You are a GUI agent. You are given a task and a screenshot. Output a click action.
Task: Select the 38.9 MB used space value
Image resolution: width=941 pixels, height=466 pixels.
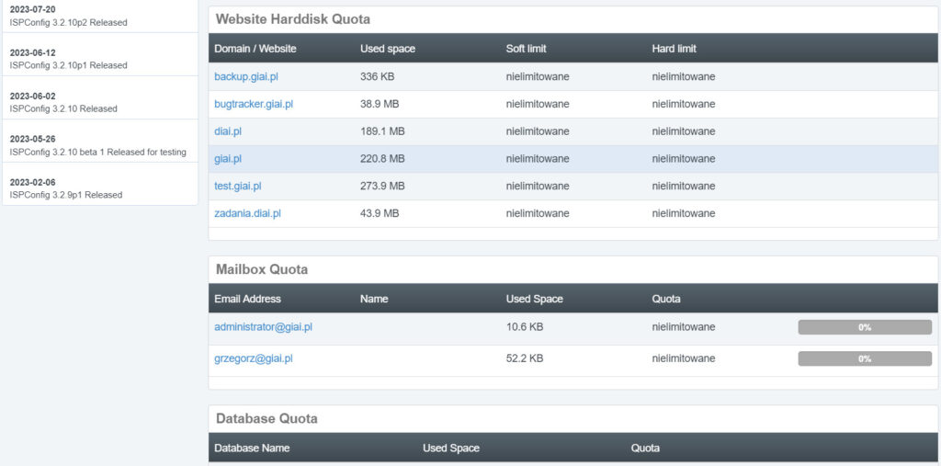click(x=380, y=104)
